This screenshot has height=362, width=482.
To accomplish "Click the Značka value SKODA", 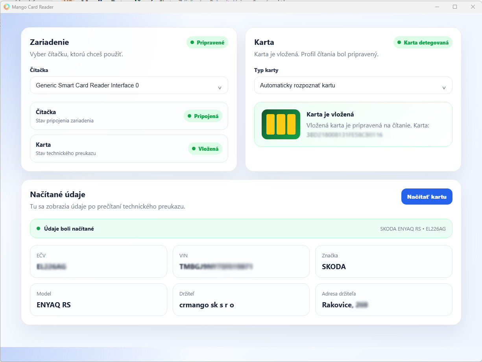I will (x=334, y=267).
